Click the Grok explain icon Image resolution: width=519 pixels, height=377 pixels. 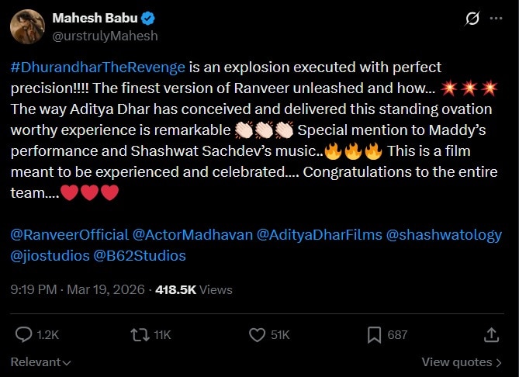[469, 19]
